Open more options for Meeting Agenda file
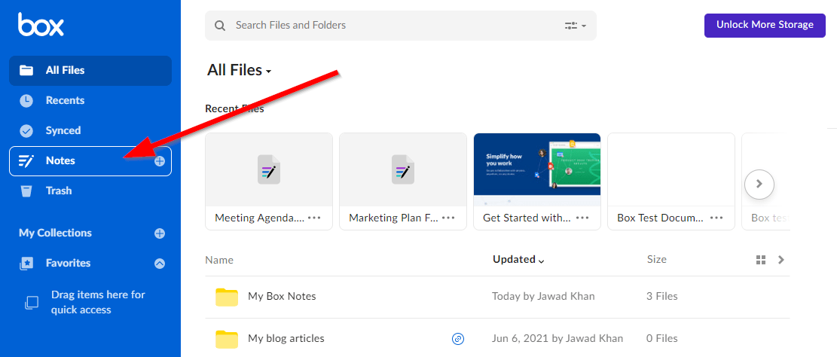The width and height of the screenshot is (837, 357). tap(314, 218)
